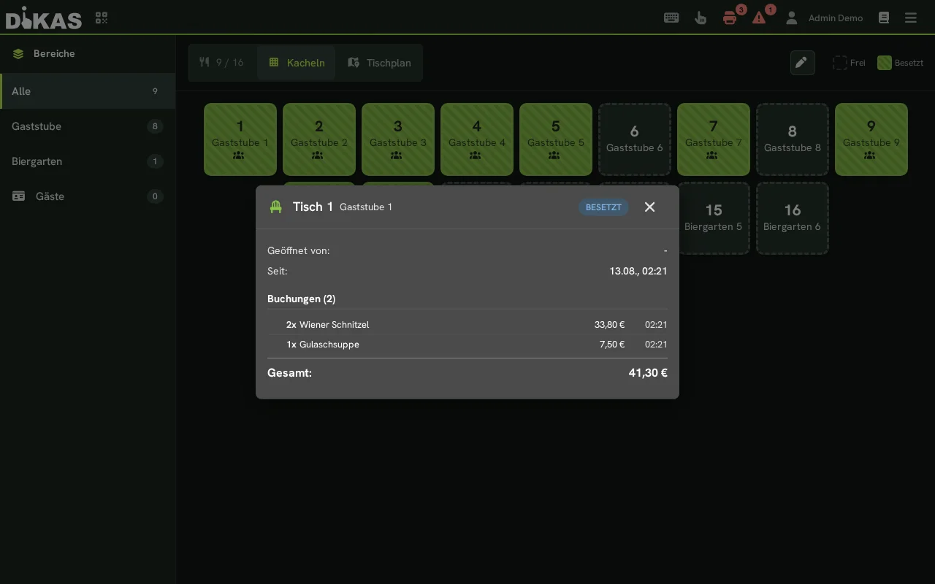This screenshot has height=584, width=935.
Task: Open free table tile 6 Gaststube 6
Action: click(x=635, y=139)
